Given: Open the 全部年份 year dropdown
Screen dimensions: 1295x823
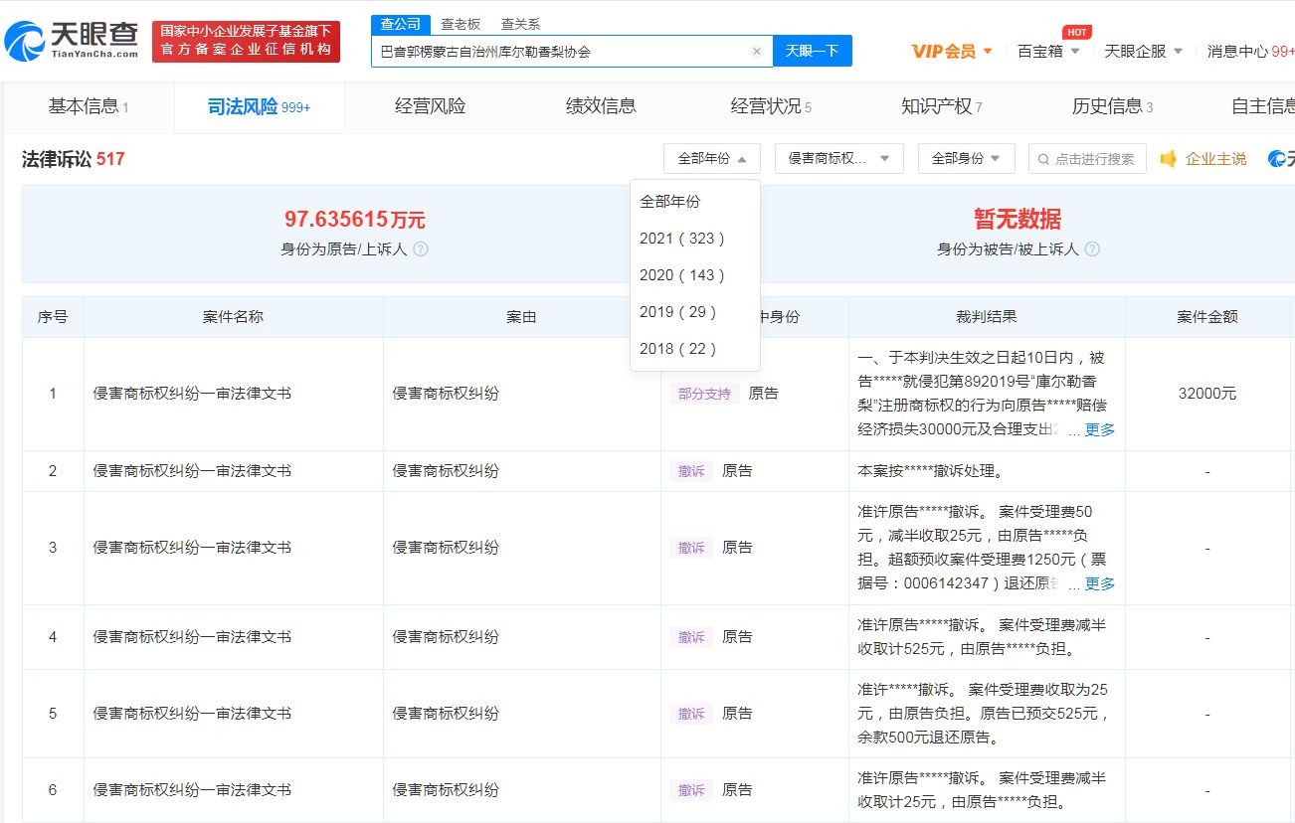Looking at the screenshot, I should (x=712, y=159).
